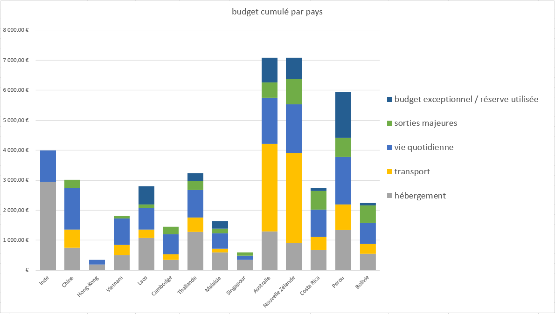Click Thaïlande's grey hébergement bar segment
555x314 pixels.
pos(195,251)
